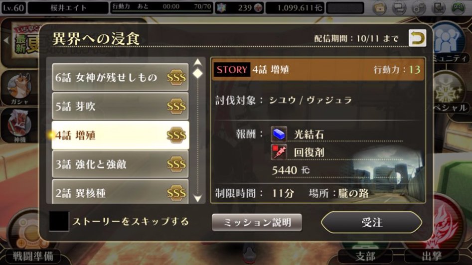Open the gift box icon in top bar
The width and height of the screenshot is (472, 265).
coord(380,8)
